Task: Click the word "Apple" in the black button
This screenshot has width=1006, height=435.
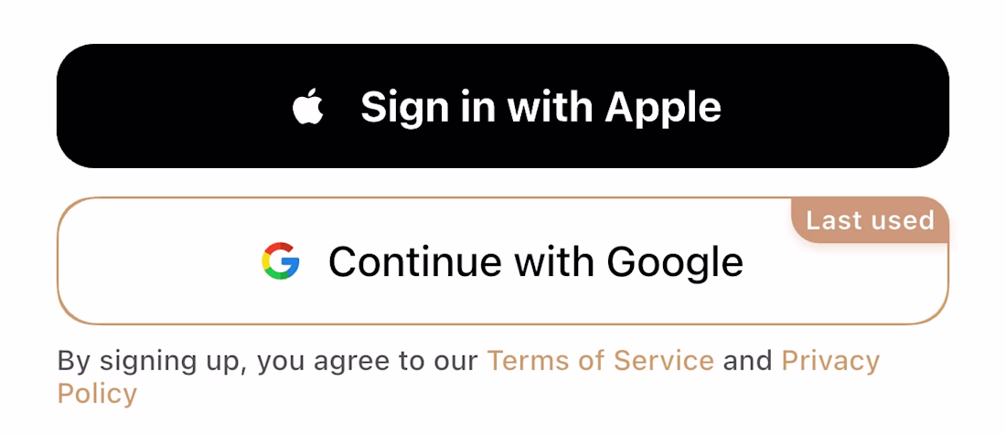Action: pyautogui.click(x=663, y=108)
